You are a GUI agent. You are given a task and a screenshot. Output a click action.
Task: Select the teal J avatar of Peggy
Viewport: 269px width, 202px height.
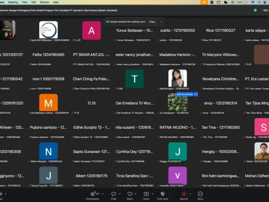(178, 151)
